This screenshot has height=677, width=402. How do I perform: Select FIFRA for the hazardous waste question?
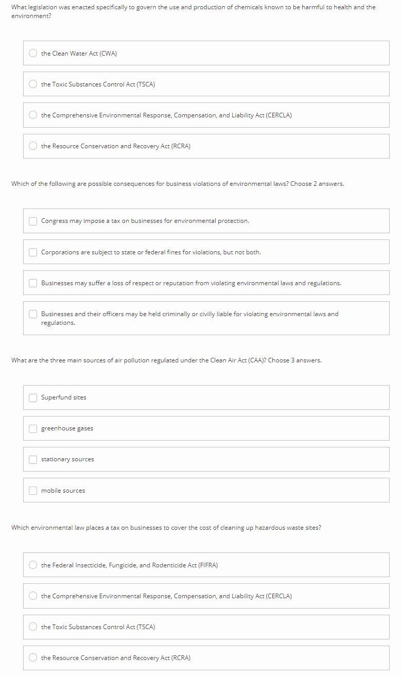point(32,565)
